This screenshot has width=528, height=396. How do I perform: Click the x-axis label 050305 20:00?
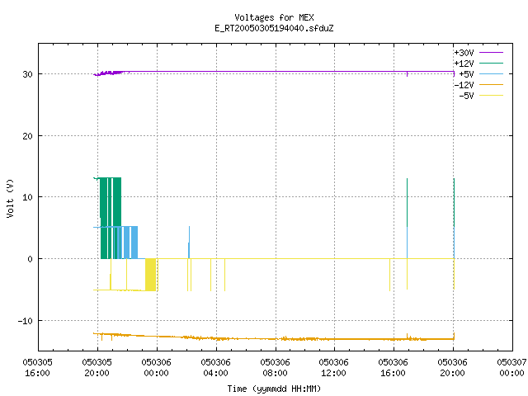tap(97, 368)
